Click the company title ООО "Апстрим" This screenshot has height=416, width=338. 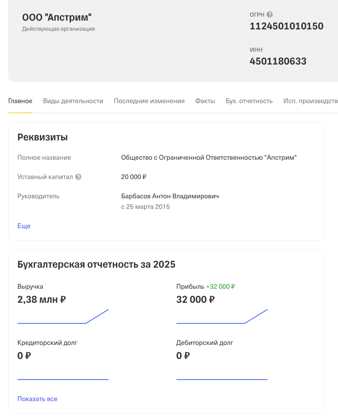tap(57, 17)
